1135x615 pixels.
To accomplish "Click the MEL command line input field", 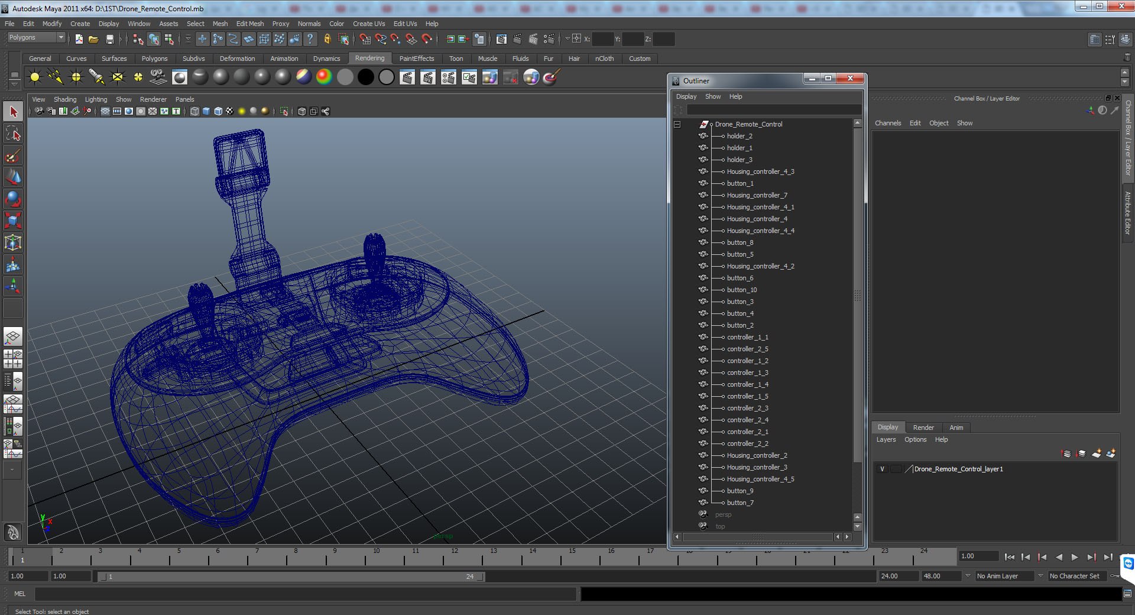I will (x=306, y=594).
